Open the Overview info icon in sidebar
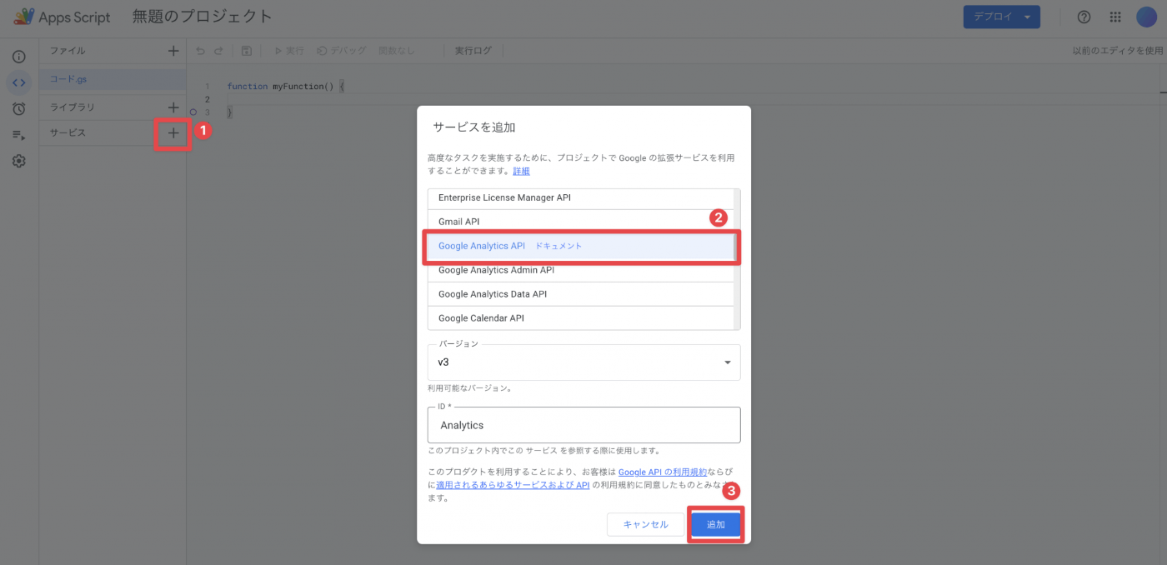The width and height of the screenshot is (1167, 565). 19,57
